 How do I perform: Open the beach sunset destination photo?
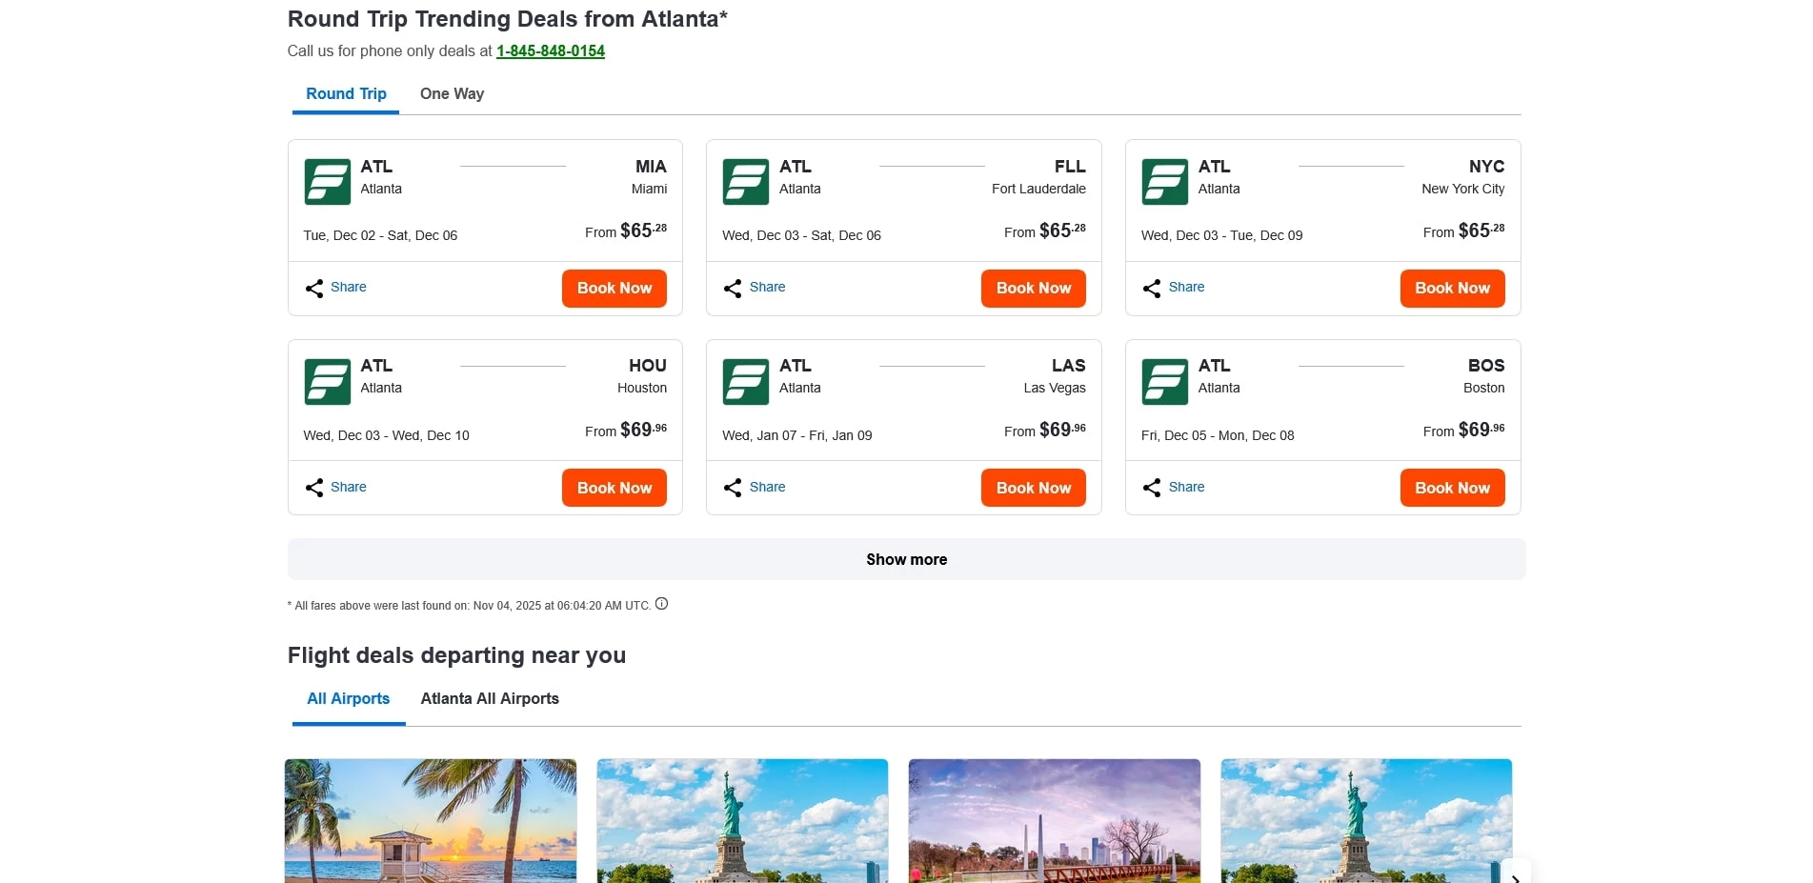pyautogui.click(x=431, y=820)
